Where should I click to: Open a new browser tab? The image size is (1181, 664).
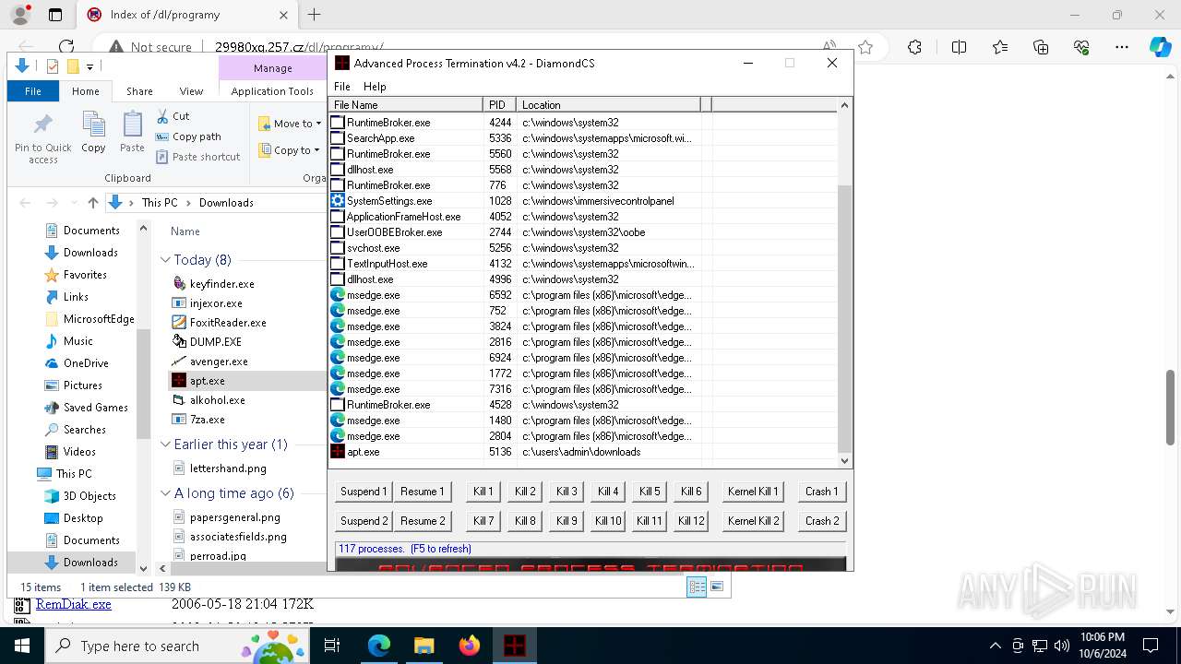314,15
